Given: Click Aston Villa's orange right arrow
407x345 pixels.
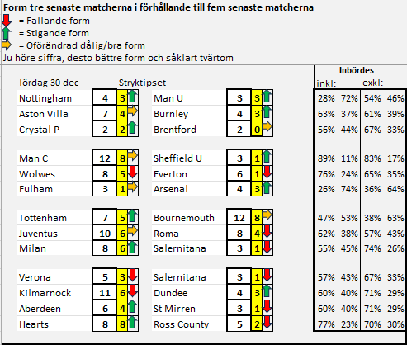Looking at the screenshot, I should [x=133, y=111].
